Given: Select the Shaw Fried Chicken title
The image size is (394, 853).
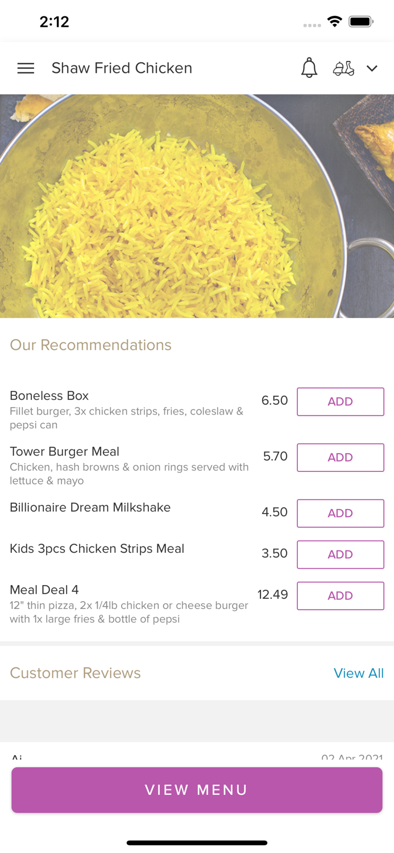Looking at the screenshot, I should pyautogui.click(x=122, y=68).
